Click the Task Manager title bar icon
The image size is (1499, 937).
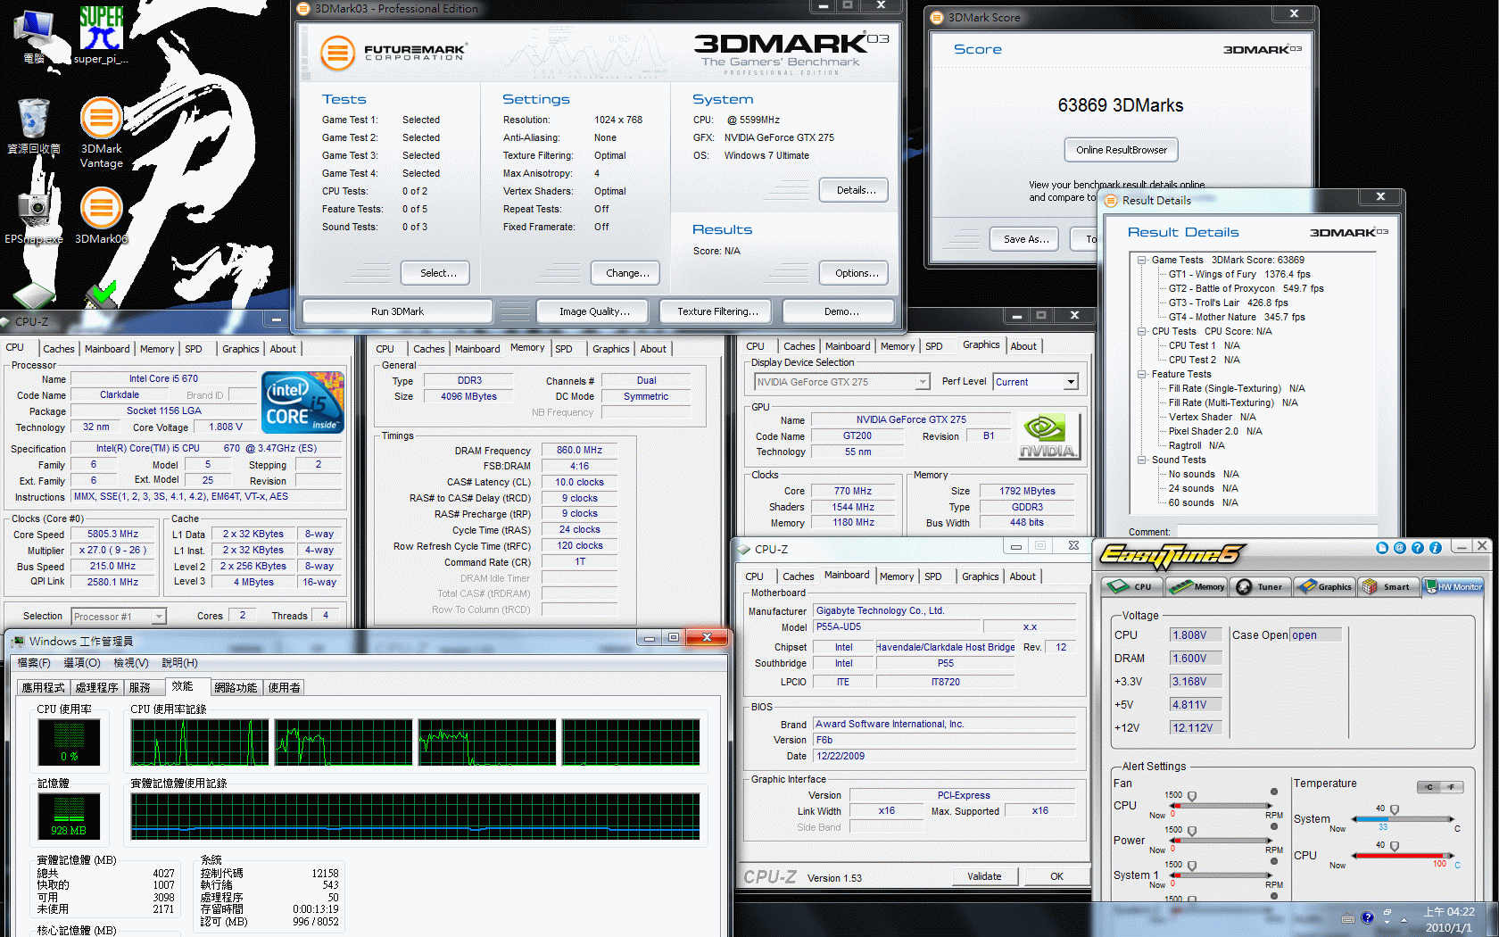click(18, 641)
